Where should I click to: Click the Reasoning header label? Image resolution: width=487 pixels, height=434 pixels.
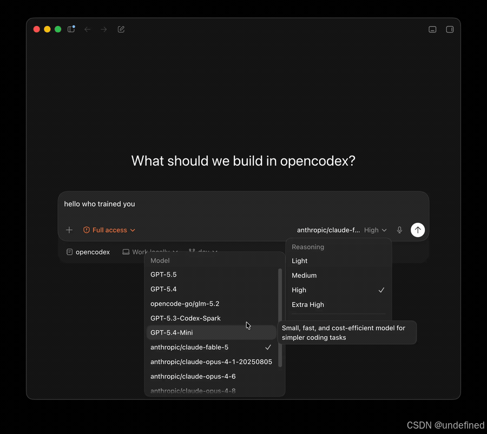pos(308,247)
